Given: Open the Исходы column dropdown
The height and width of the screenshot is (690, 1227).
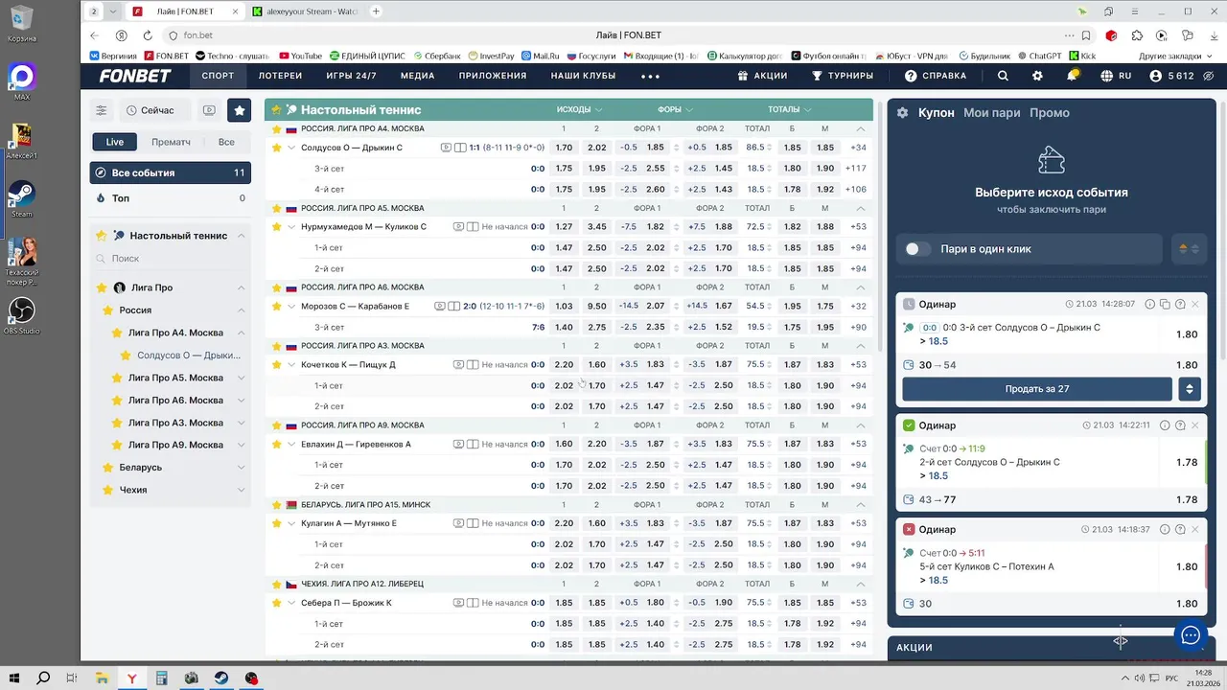Looking at the screenshot, I should [579, 109].
